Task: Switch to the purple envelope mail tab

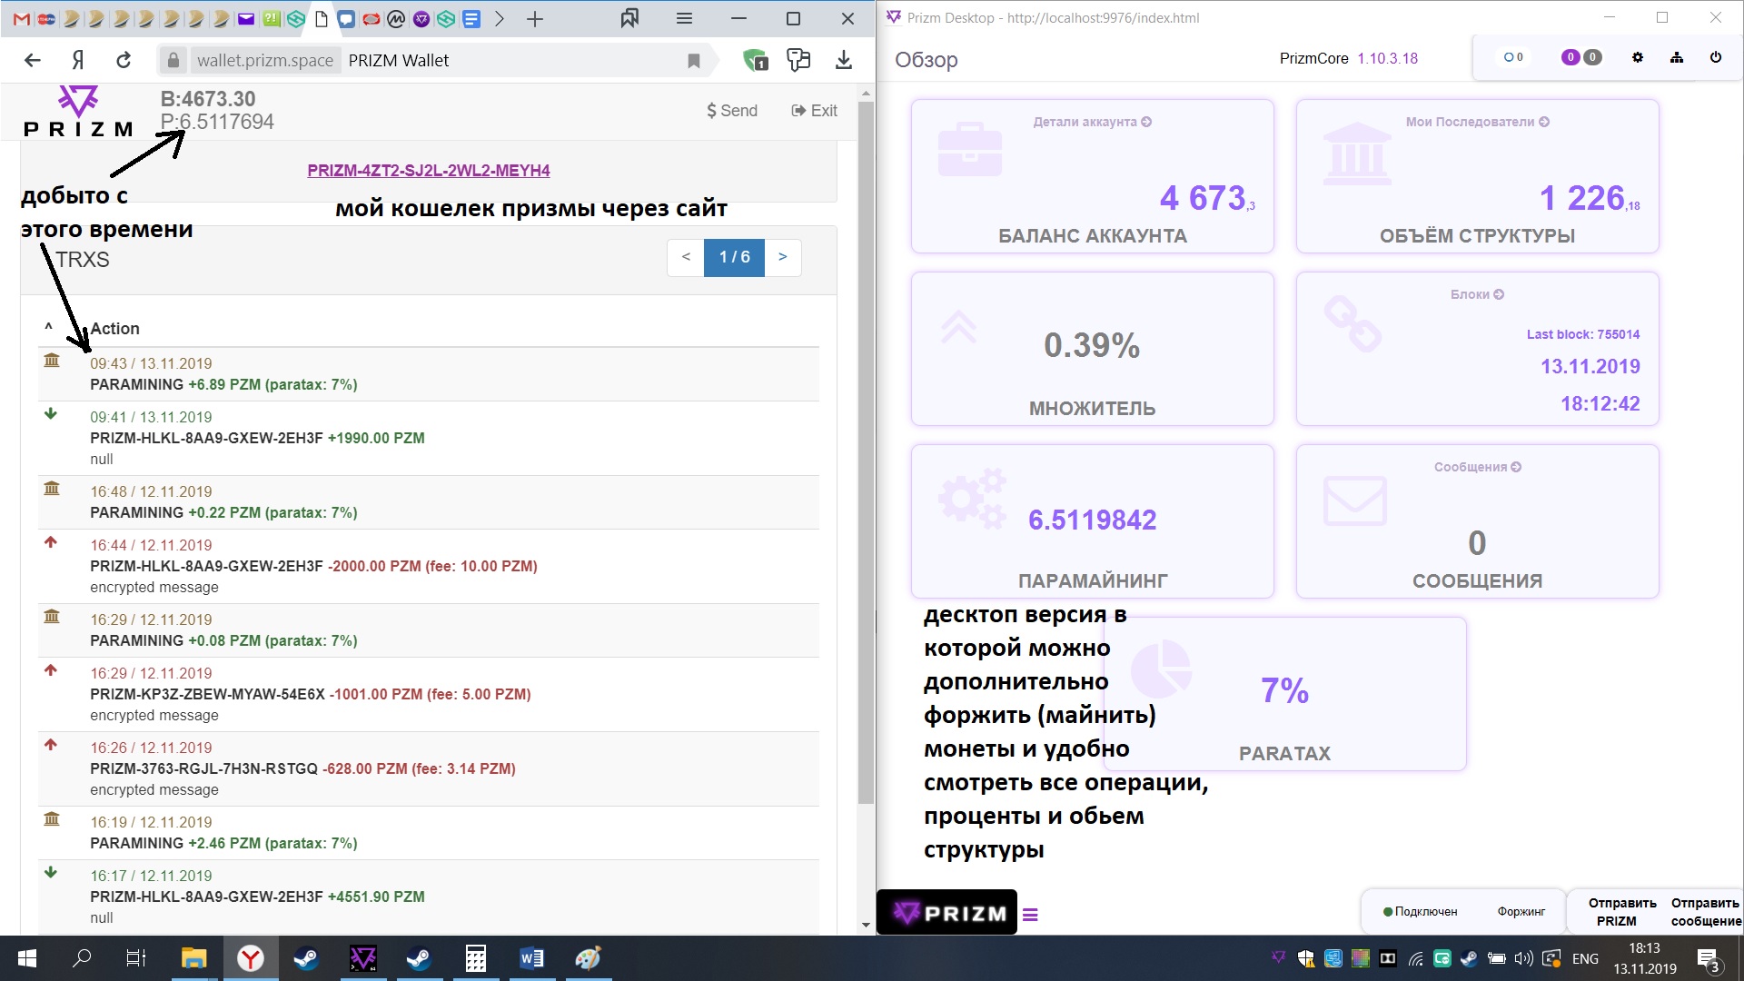Action: 246,19
